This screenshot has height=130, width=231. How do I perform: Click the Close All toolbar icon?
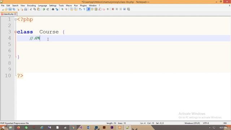[22, 9]
